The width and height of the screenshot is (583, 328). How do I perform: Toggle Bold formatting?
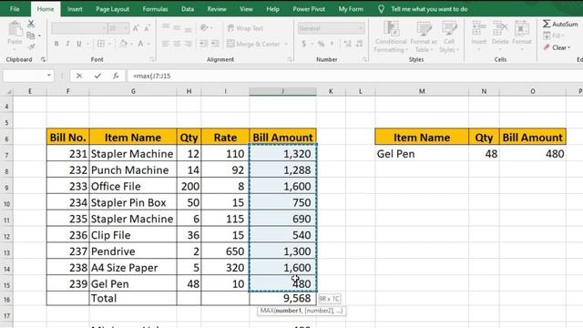click(x=56, y=44)
